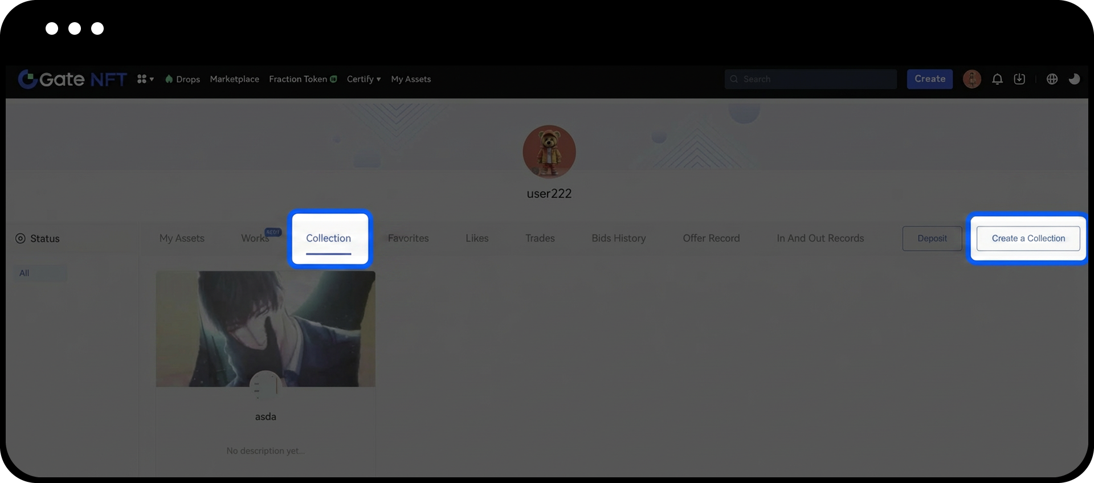Open the language globe icon
This screenshot has width=1094, height=483.
coord(1052,79)
